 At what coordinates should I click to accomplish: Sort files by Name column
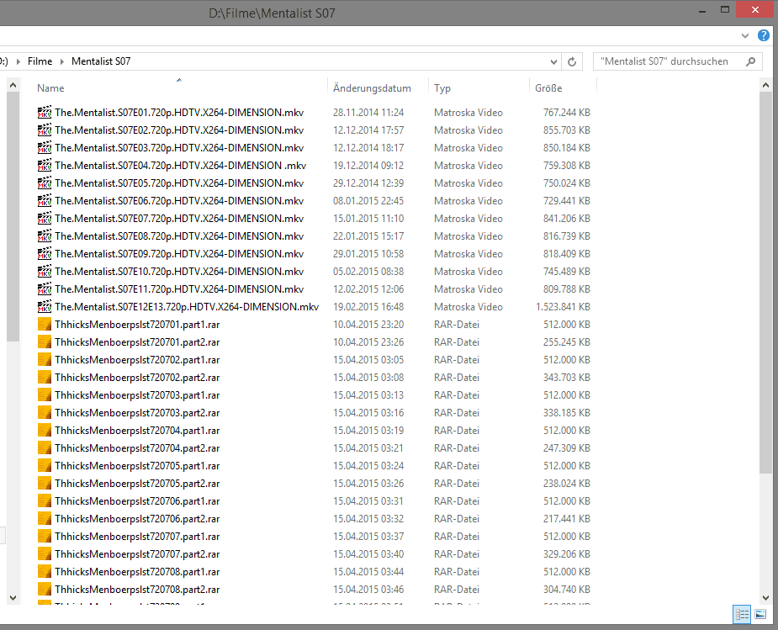[50, 88]
